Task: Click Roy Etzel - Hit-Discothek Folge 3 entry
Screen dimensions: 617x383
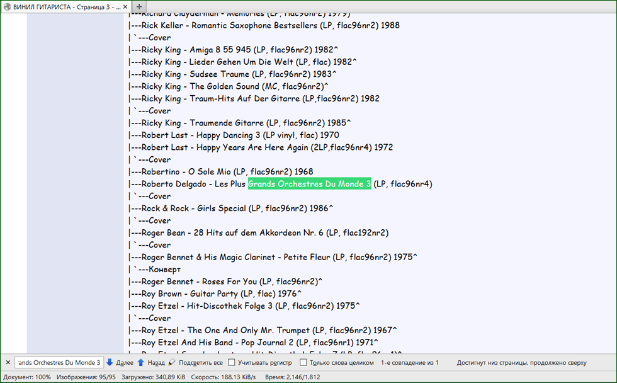Action: click(244, 306)
